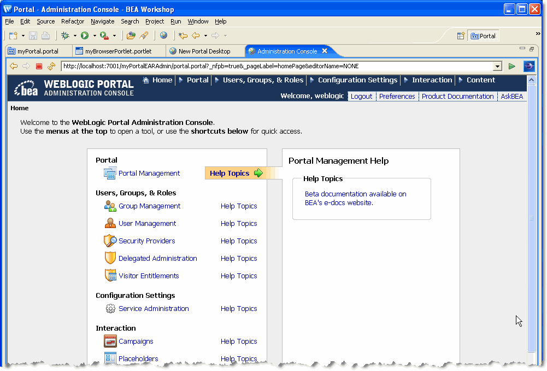Click the Run External Tools icon
The height and width of the screenshot is (371, 547).
pyautogui.click(x=104, y=35)
